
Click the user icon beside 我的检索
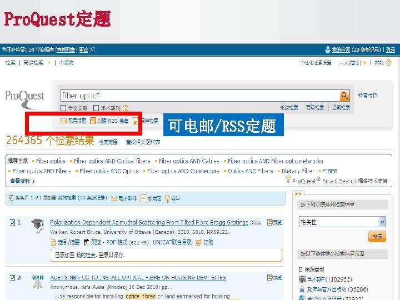point(328,49)
